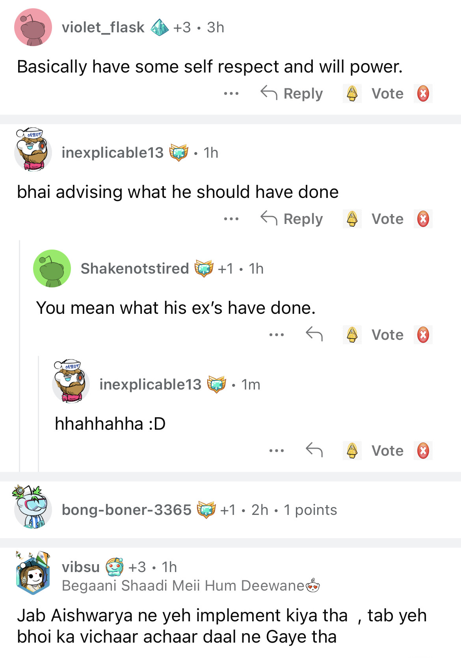The image size is (461, 658).
Task: Open more options on Shakenotstired's comment
Action: coord(276,335)
